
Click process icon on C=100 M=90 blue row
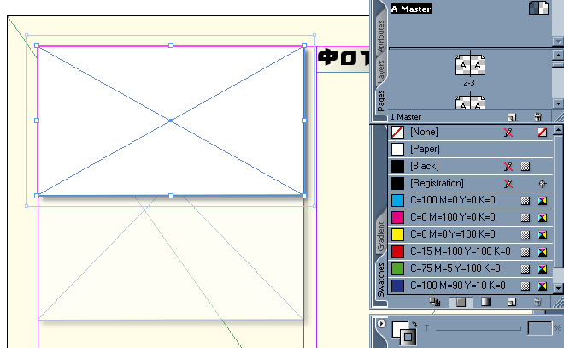(526, 286)
